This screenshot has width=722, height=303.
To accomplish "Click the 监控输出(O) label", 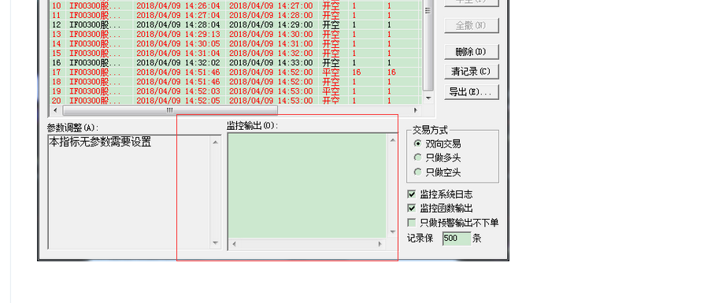I will pyautogui.click(x=252, y=126).
